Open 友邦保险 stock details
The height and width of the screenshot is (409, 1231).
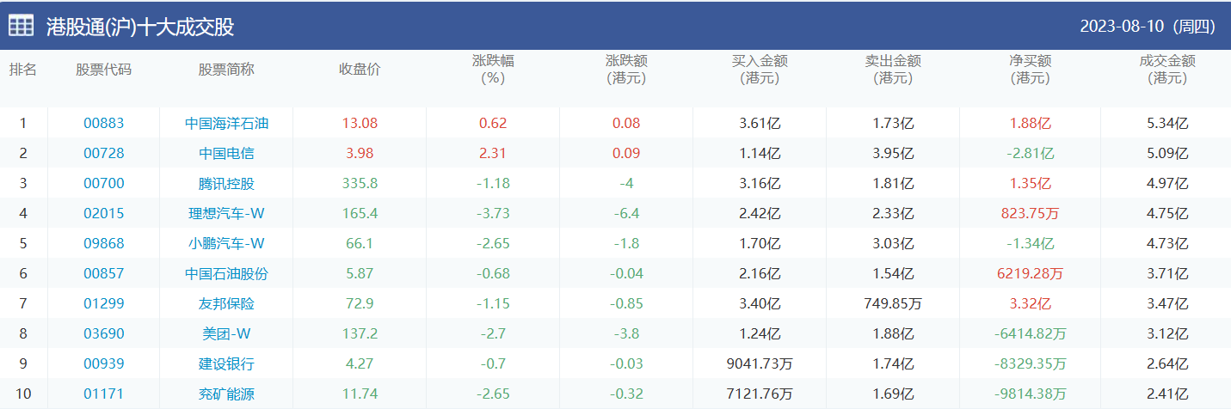pos(226,303)
